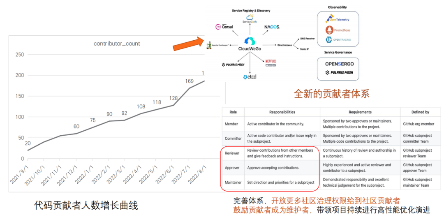
Task: Click the Responsibilities column header
Action: click(x=282, y=112)
